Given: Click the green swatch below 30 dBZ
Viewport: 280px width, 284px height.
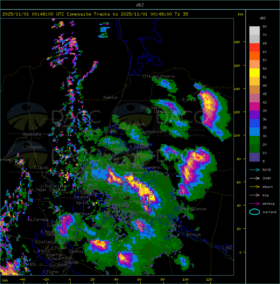Looking at the screenshot, I should [x=254, y=140].
